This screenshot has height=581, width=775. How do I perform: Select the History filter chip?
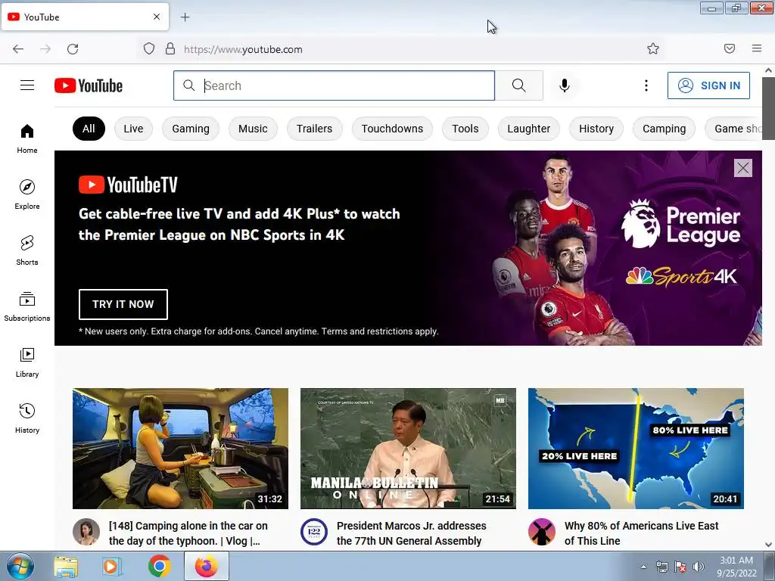(x=596, y=129)
